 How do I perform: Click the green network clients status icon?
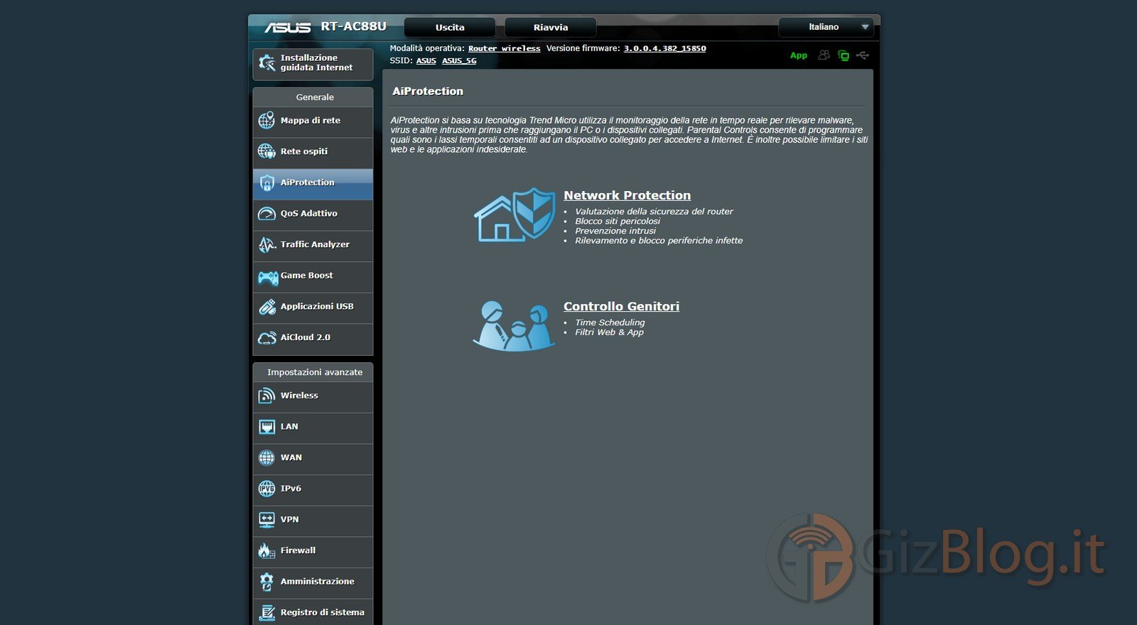844,55
